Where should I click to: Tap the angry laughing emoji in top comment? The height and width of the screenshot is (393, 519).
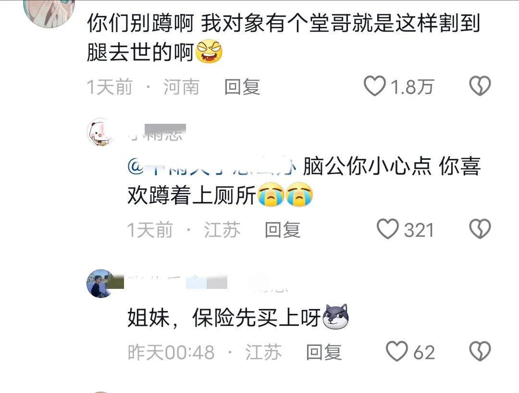(209, 51)
